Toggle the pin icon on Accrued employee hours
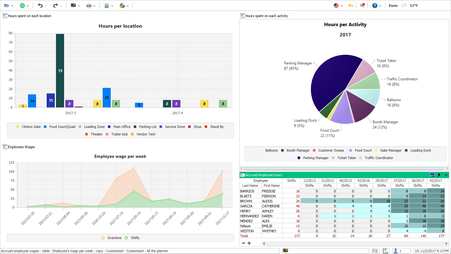451x254 pixels. (x=439, y=175)
